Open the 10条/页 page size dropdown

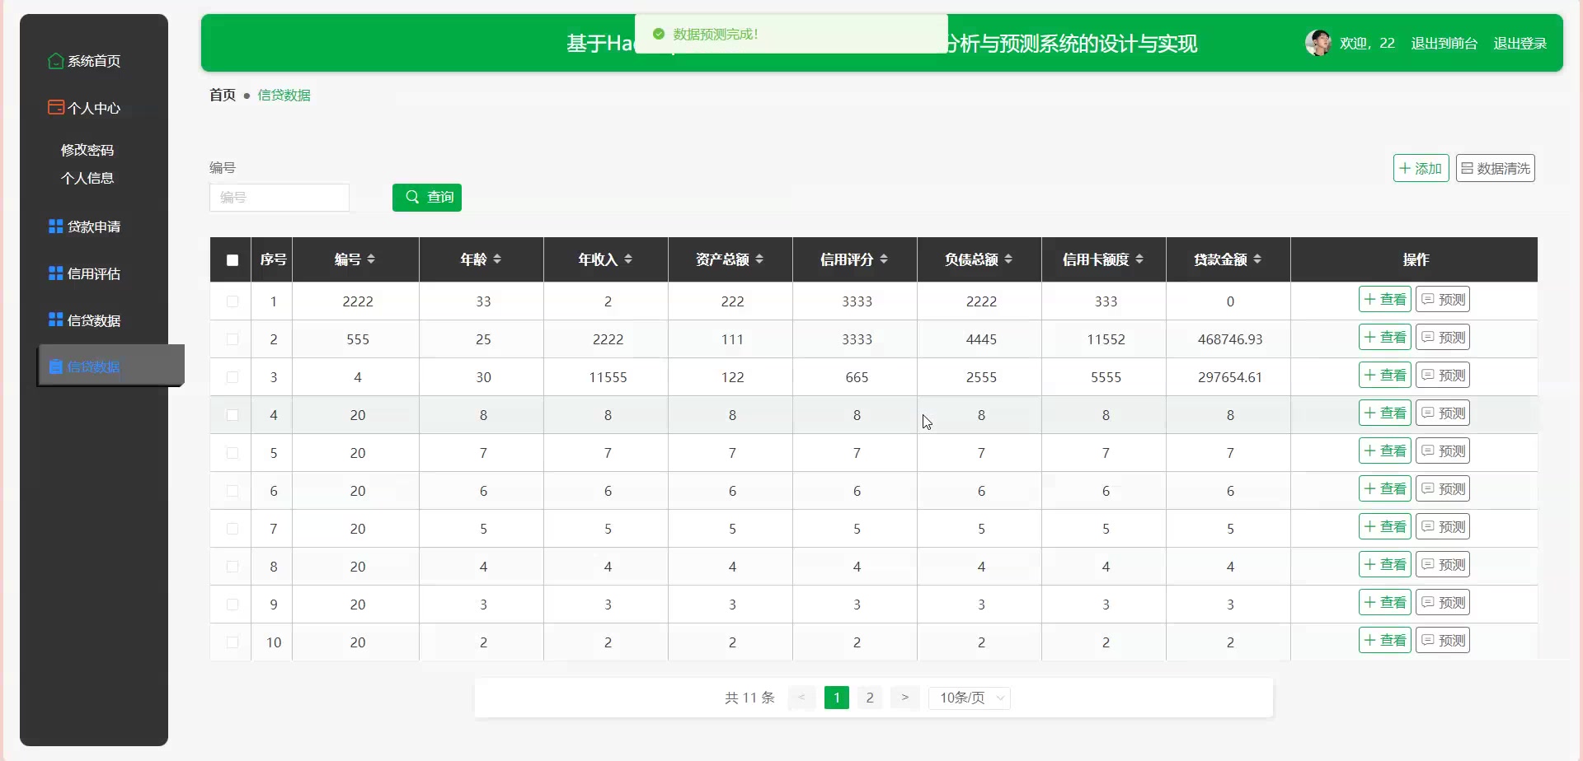(x=970, y=698)
